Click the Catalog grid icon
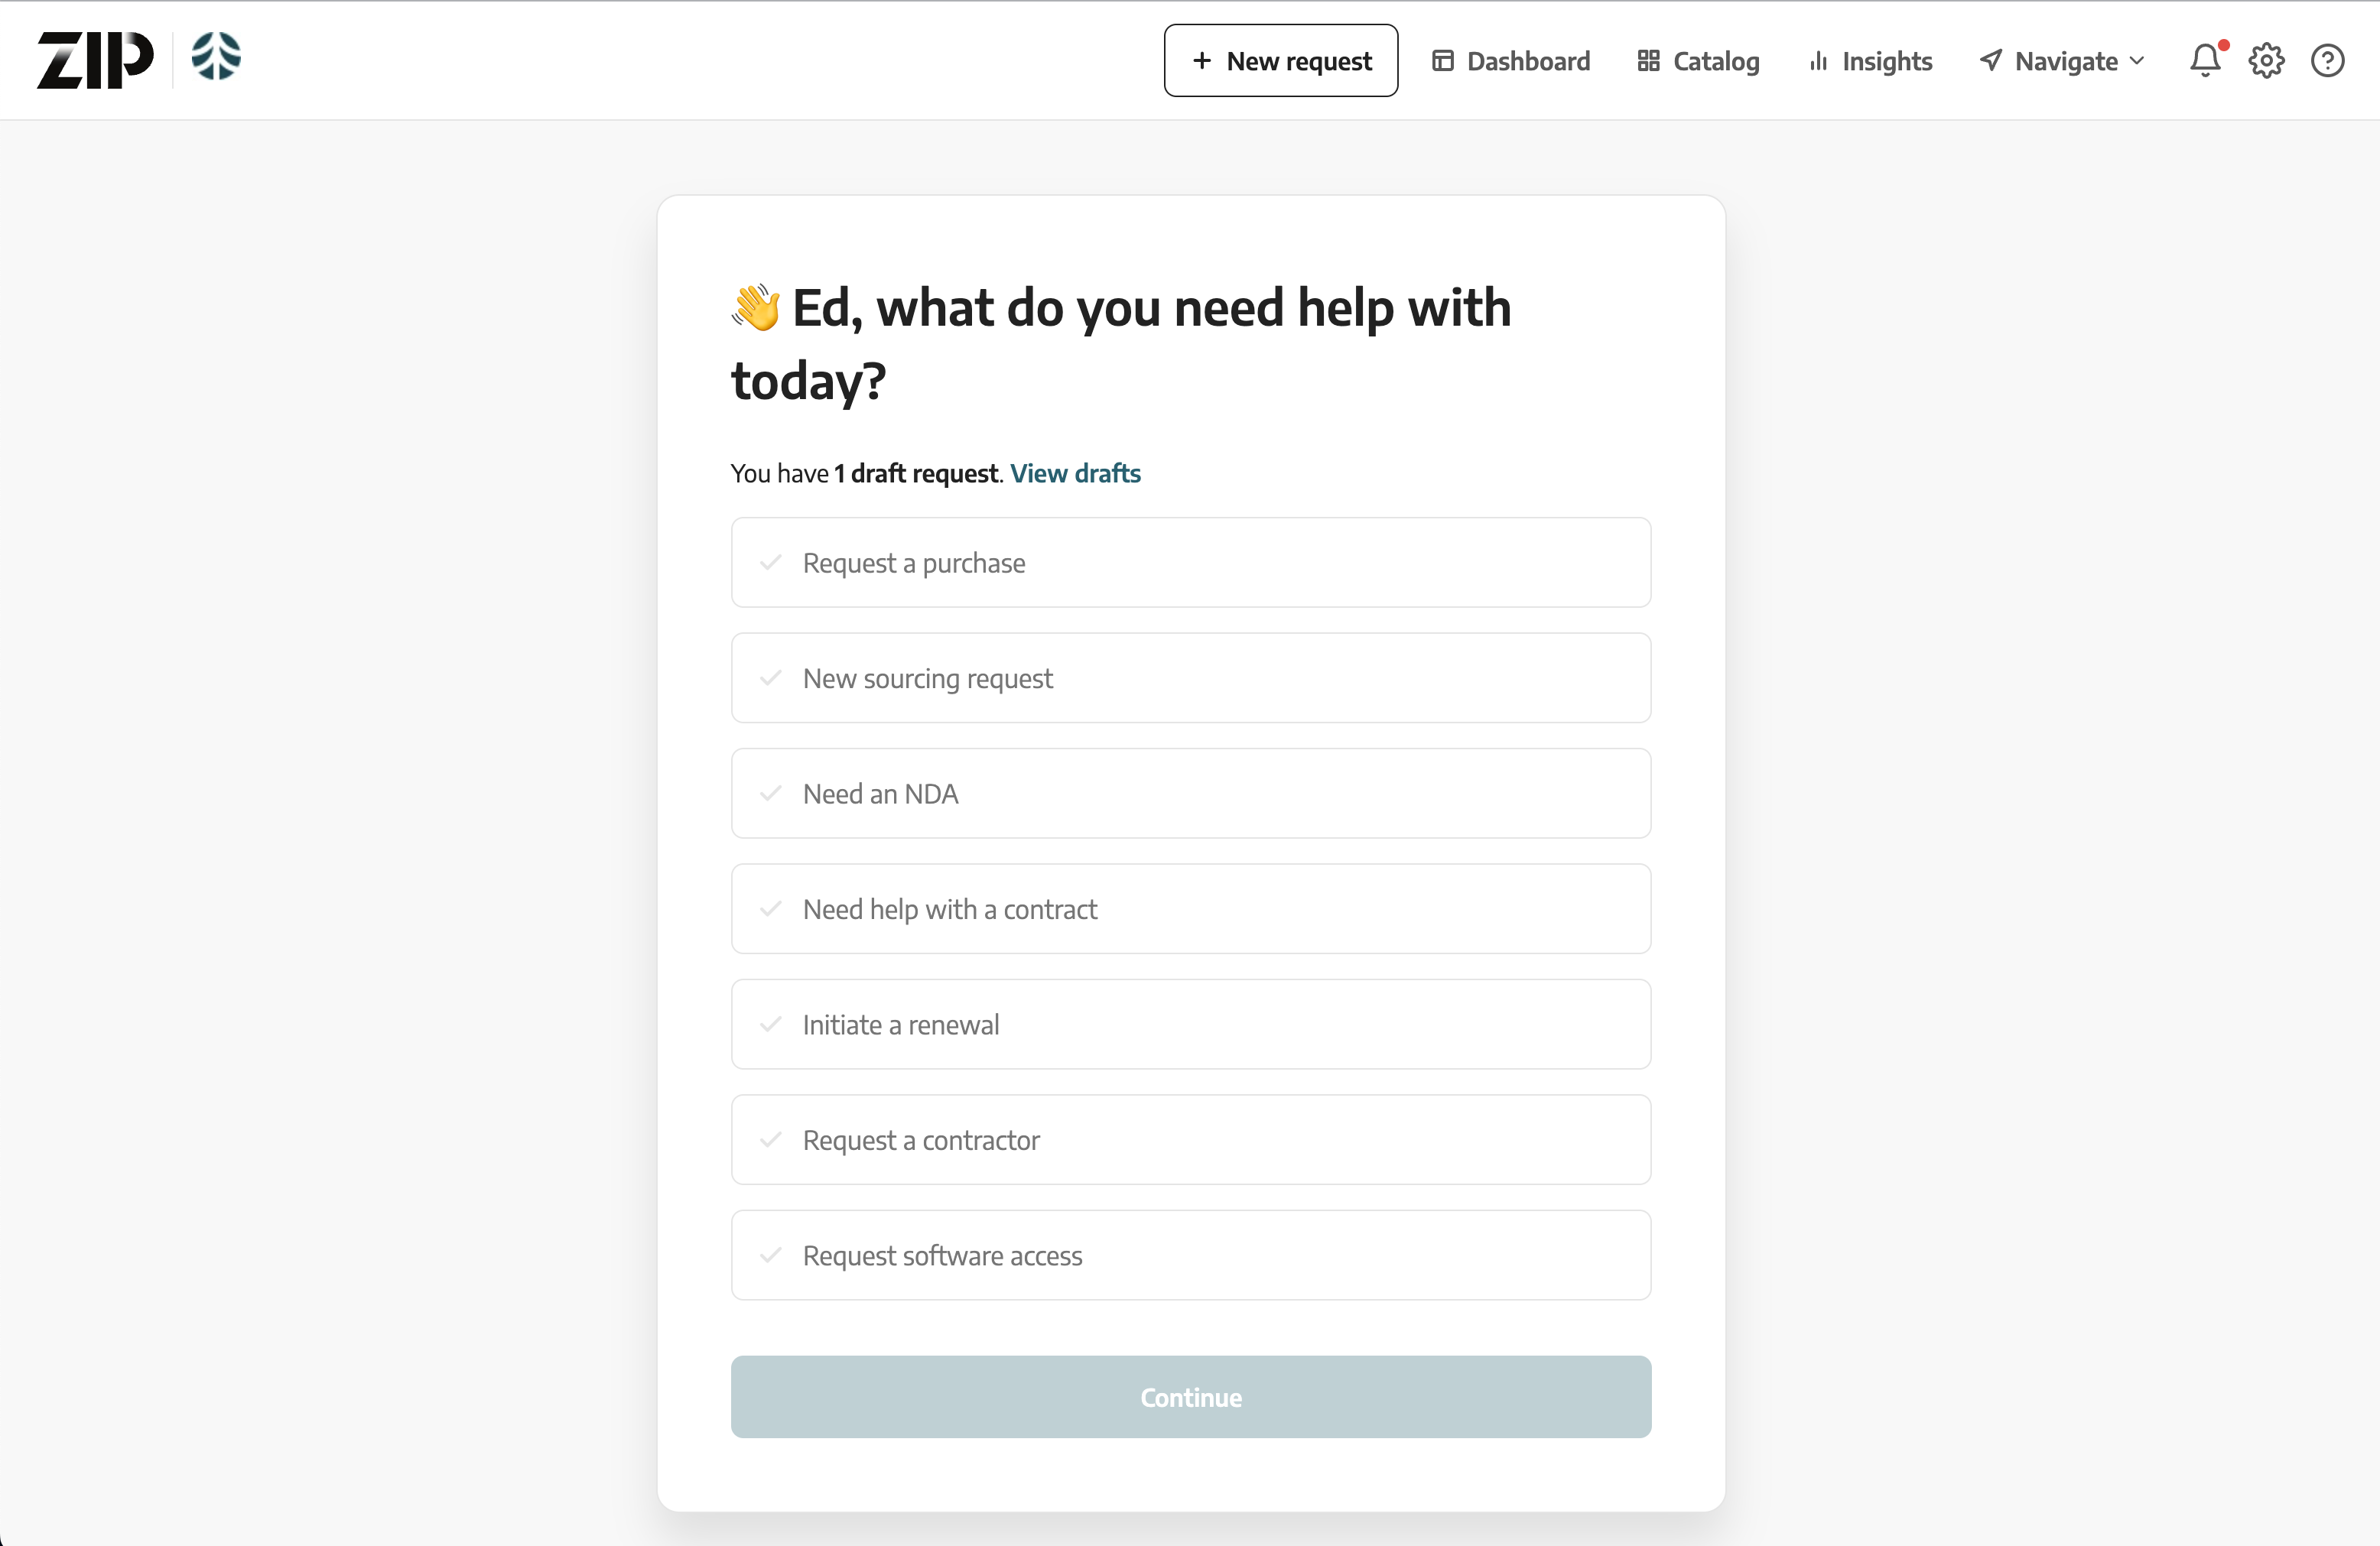 [x=1648, y=61]
